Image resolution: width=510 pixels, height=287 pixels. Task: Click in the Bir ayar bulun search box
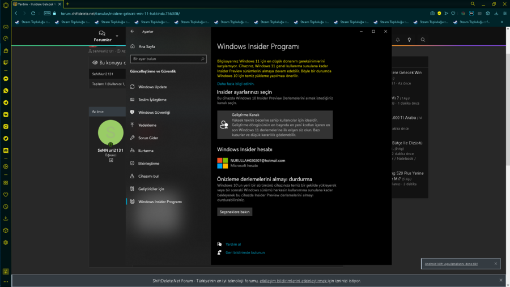tap(165, 59)
